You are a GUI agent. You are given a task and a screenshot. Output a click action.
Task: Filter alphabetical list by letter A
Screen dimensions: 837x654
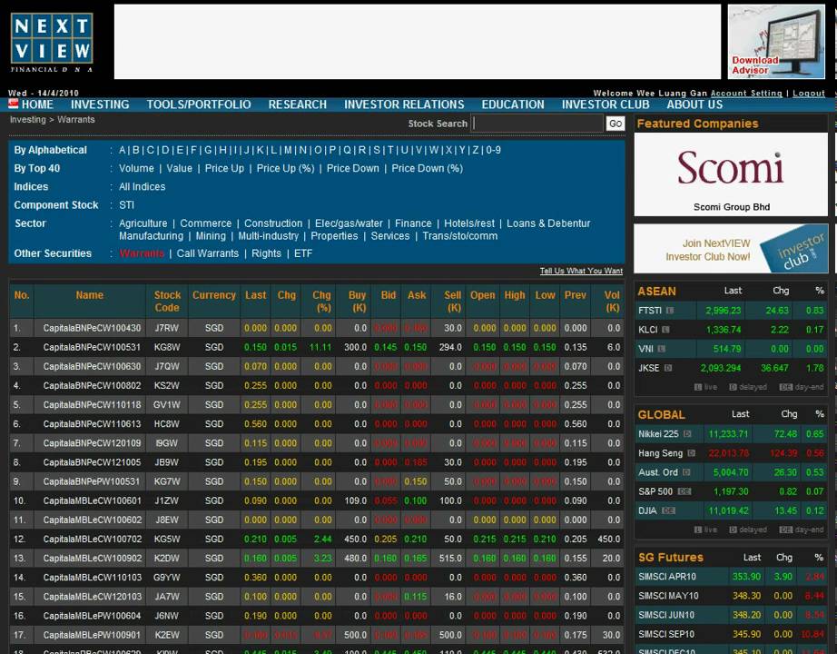tap(123, 150)
